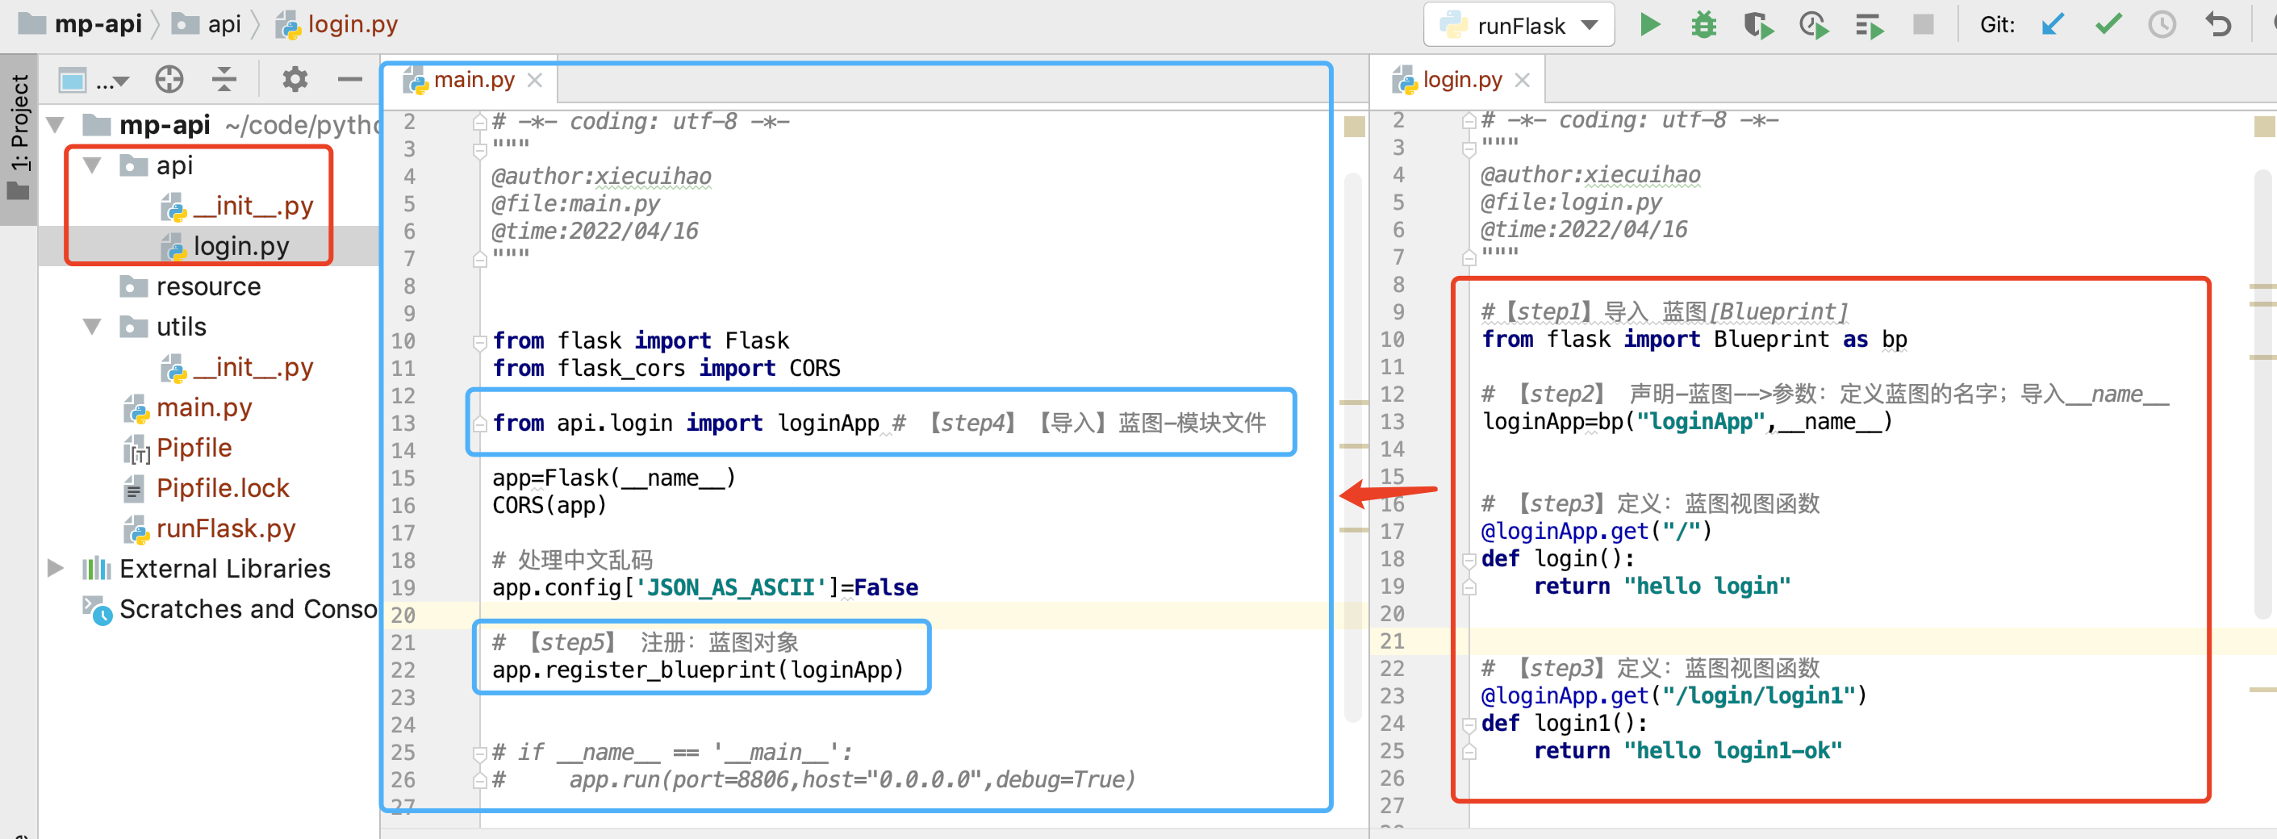Click app.register_blueprint(loginApp) line

[698, 670]
